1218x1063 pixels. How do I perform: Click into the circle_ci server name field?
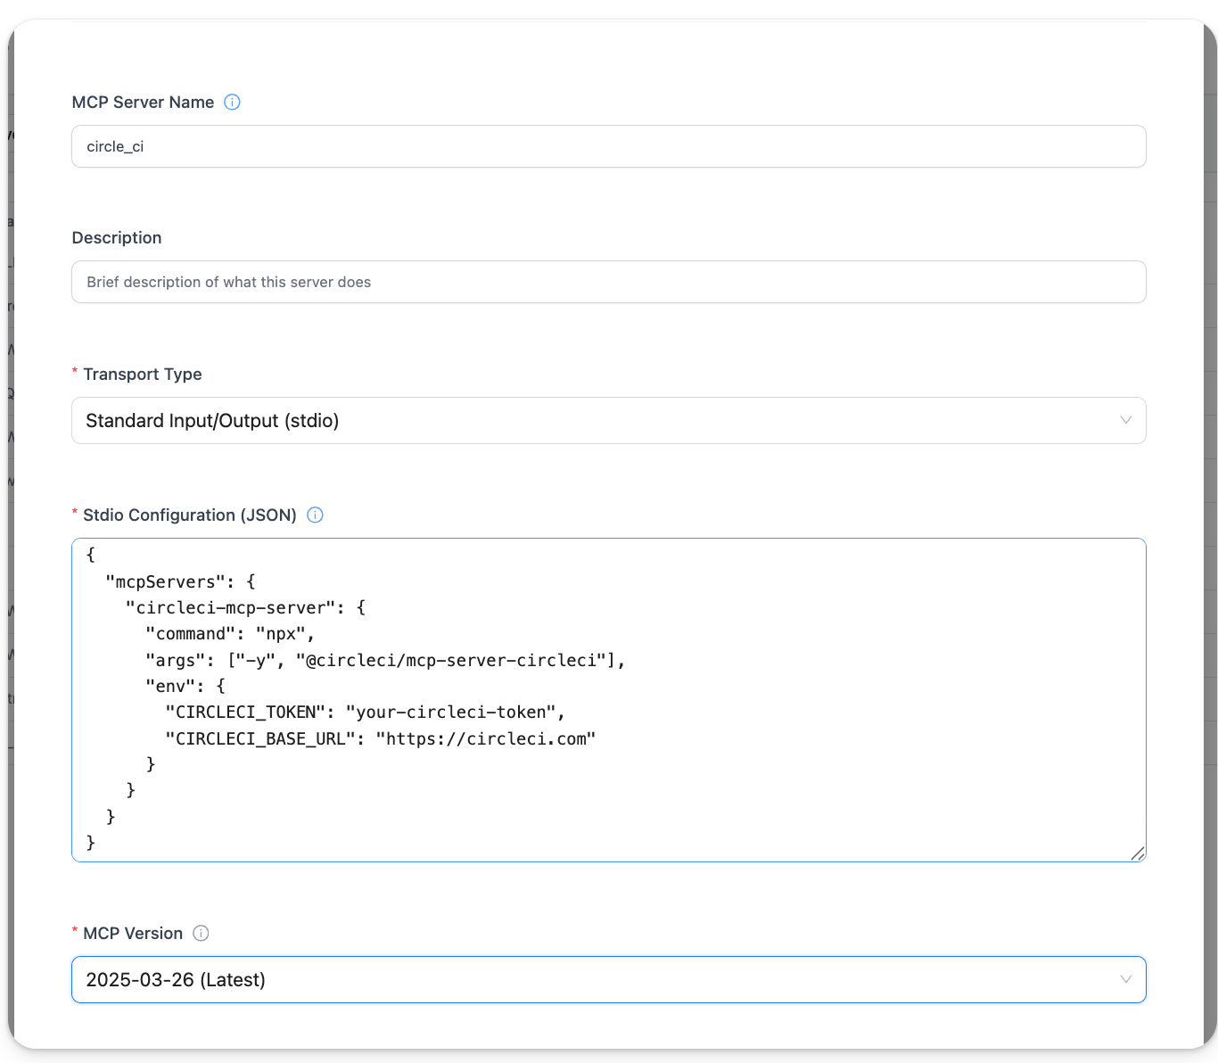click(x=357, y=145)
